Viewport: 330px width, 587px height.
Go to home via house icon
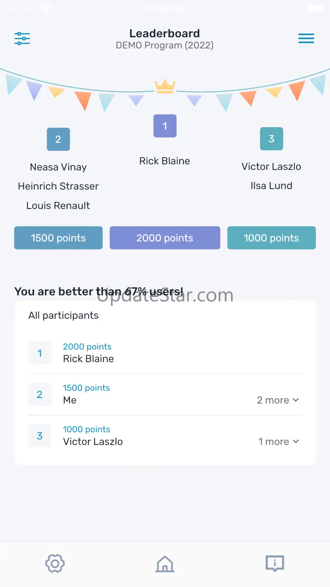pyautogui.click(x=165, y=563)
